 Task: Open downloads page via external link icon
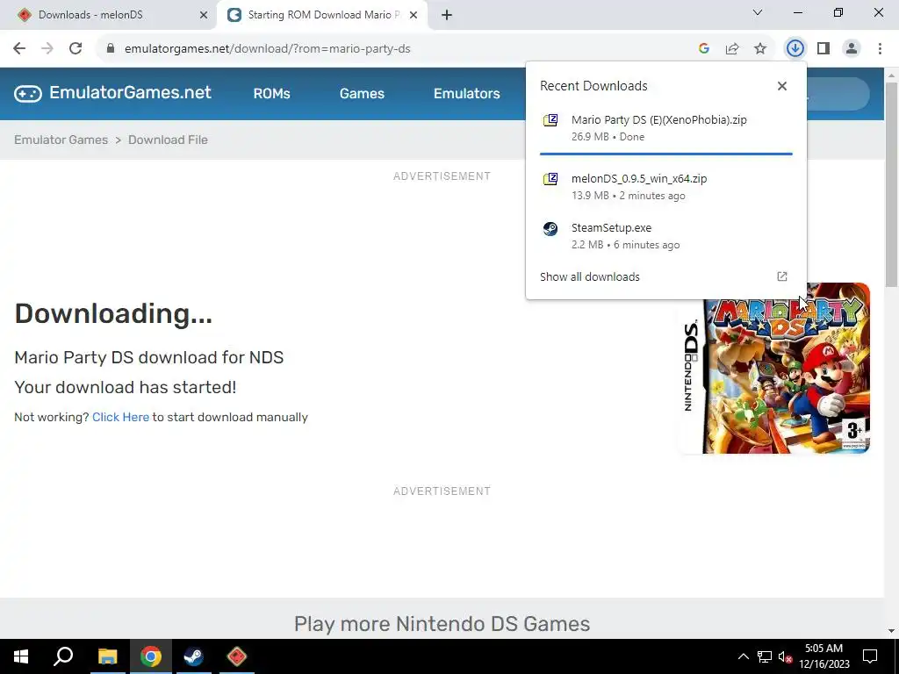click(782, 276)
